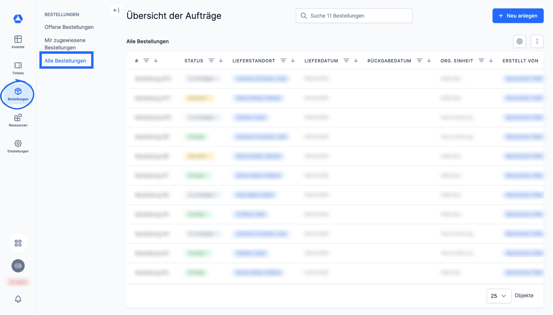
Task: Open table column settings gear
Action: (x=519, y=41)
